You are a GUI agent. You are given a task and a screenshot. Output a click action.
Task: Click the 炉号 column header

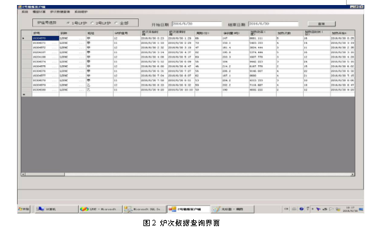click(x=45, y=33)
